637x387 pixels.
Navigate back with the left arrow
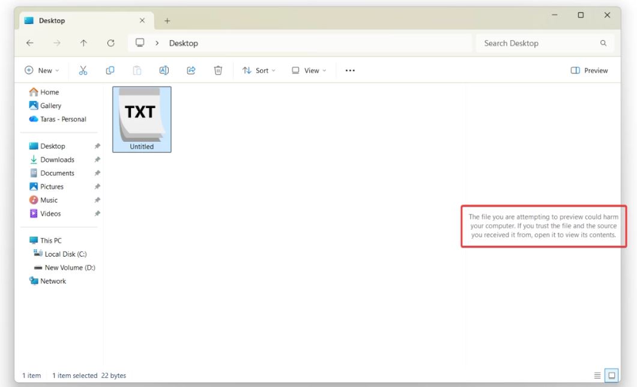click(x=30, y=43)
